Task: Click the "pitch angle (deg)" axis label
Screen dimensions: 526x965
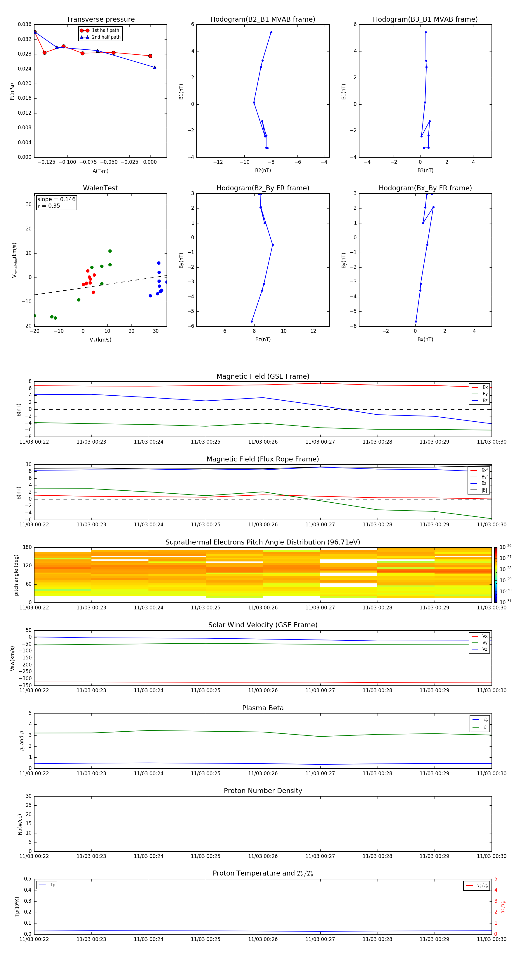Action: point(16,575)
